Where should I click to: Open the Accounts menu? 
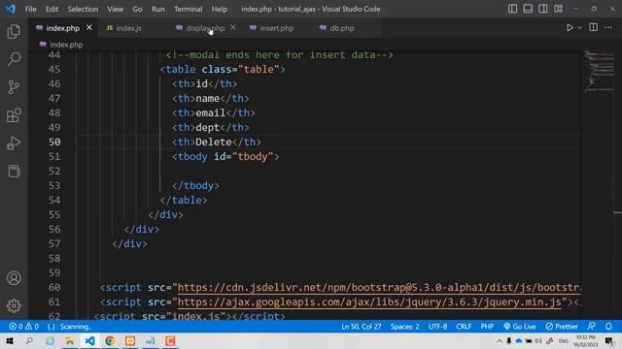[14, 278]
